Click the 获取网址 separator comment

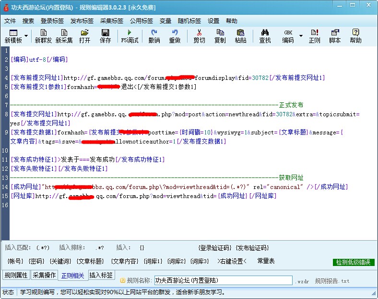(291, 178)
